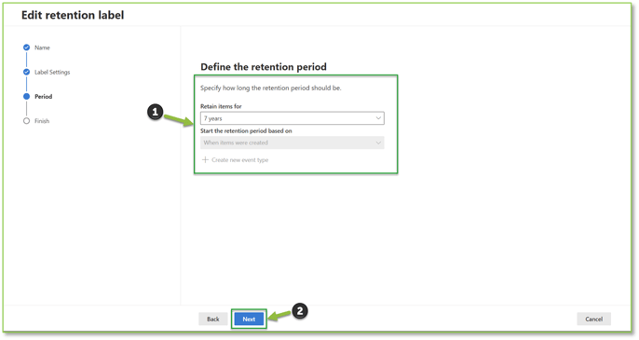Viewport: 639px width, 340px height.
Task: Expand the 7 years dropdown chevron
Action: (x=378, y=118)
